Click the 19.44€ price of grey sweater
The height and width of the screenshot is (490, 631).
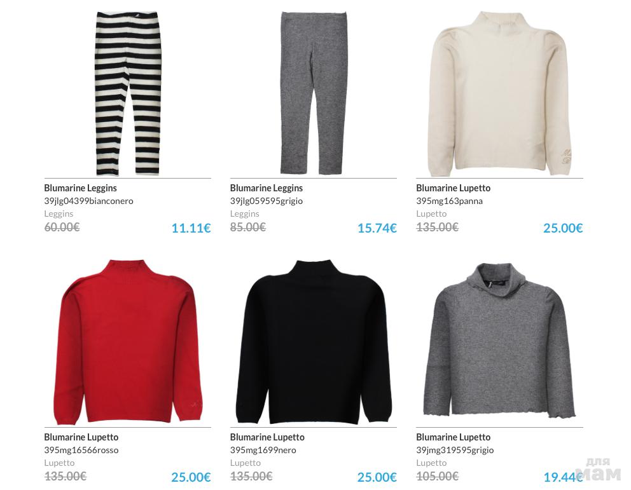click(563, 477)
